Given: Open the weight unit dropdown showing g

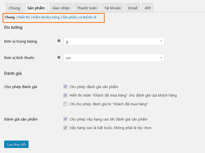Looking at the screenshot, I should pos(114,41).
